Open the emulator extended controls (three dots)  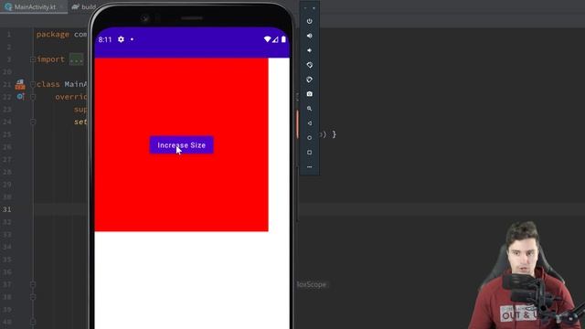tap(309, 167)
